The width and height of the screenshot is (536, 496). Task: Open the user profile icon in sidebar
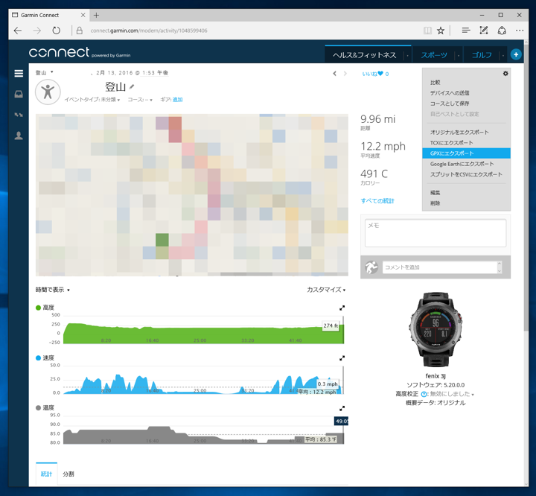coord(19,136)
